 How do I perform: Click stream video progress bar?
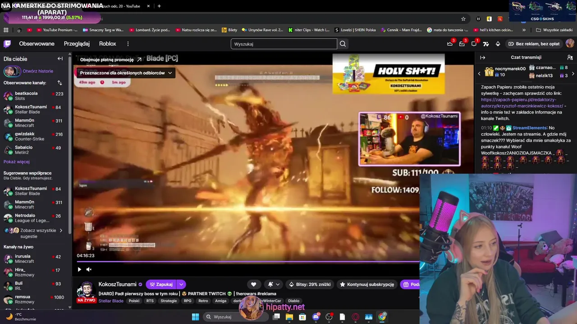coord(248,261)
